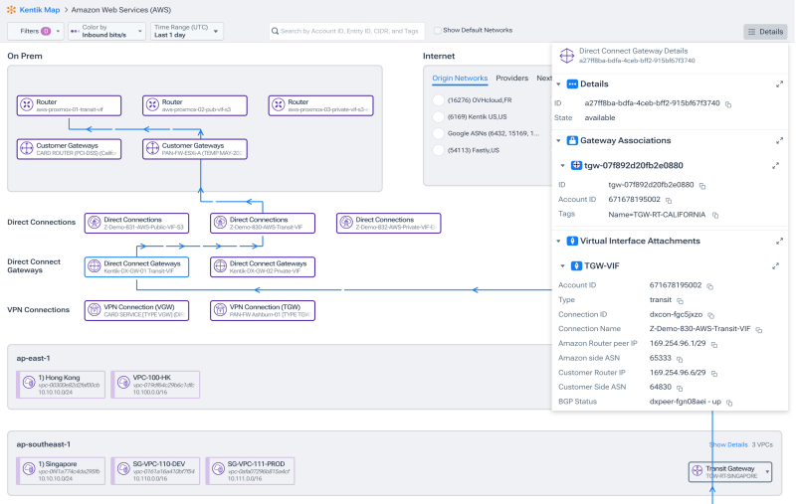Collapse the Gateway Associations section

click(x=558, y=140)
